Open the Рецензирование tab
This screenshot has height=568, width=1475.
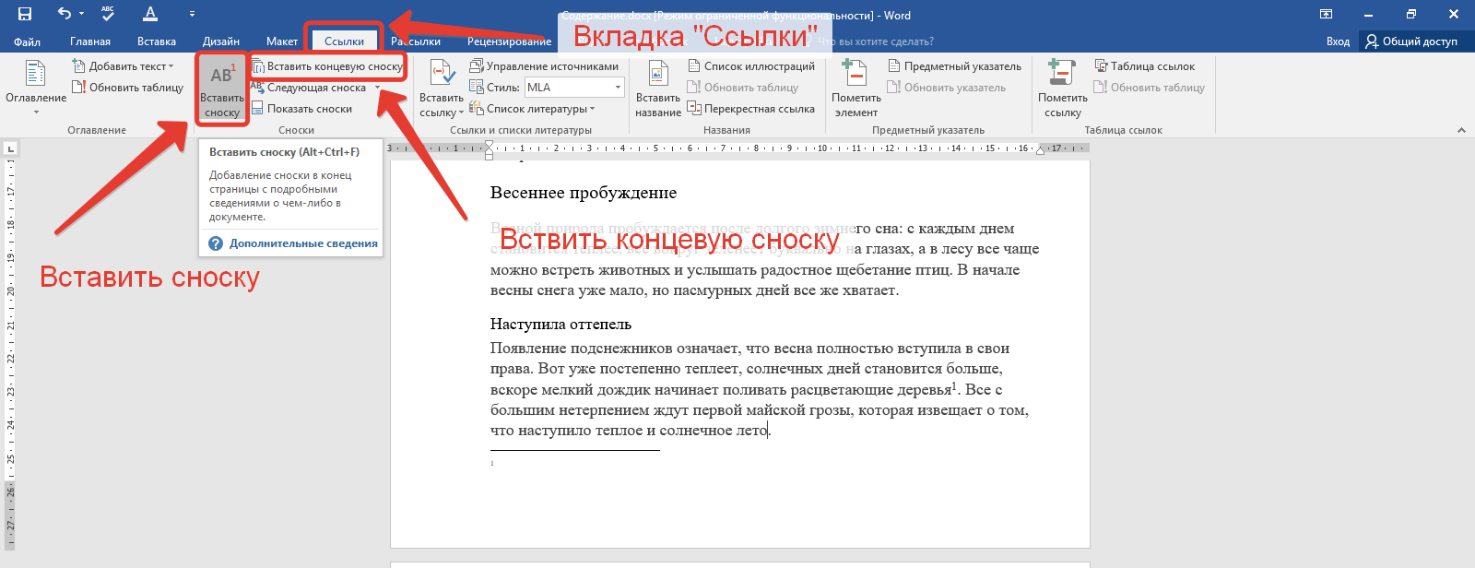coord(509,41)
